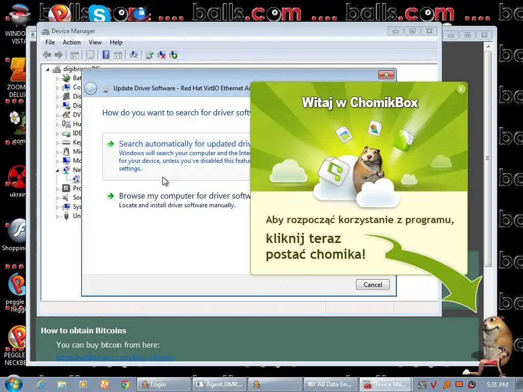Screen dimensions: 523x392
Task: Switch to the All Data En... taskbar window
Action: coord(330,384)
